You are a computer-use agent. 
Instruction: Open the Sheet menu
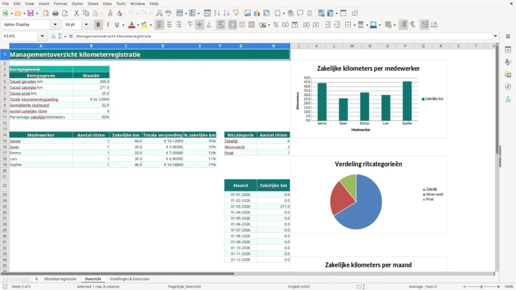click(x=93, y=4)
